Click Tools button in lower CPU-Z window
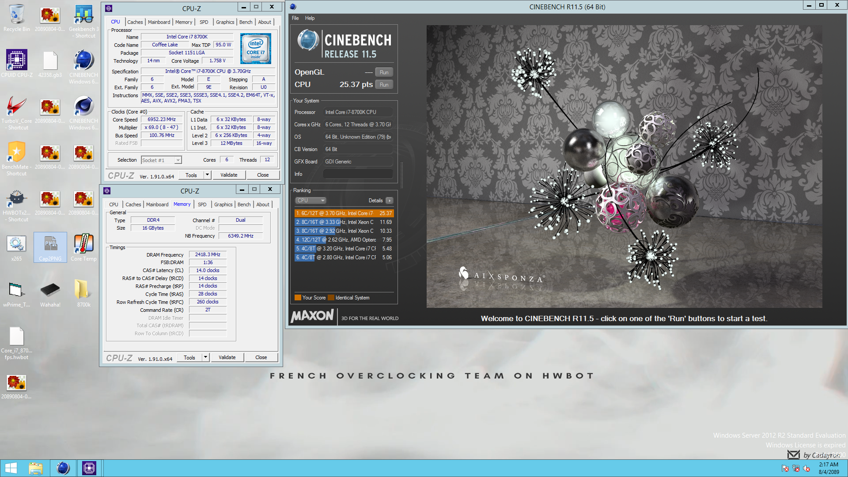Screen dimensions: 848x477 189,357
